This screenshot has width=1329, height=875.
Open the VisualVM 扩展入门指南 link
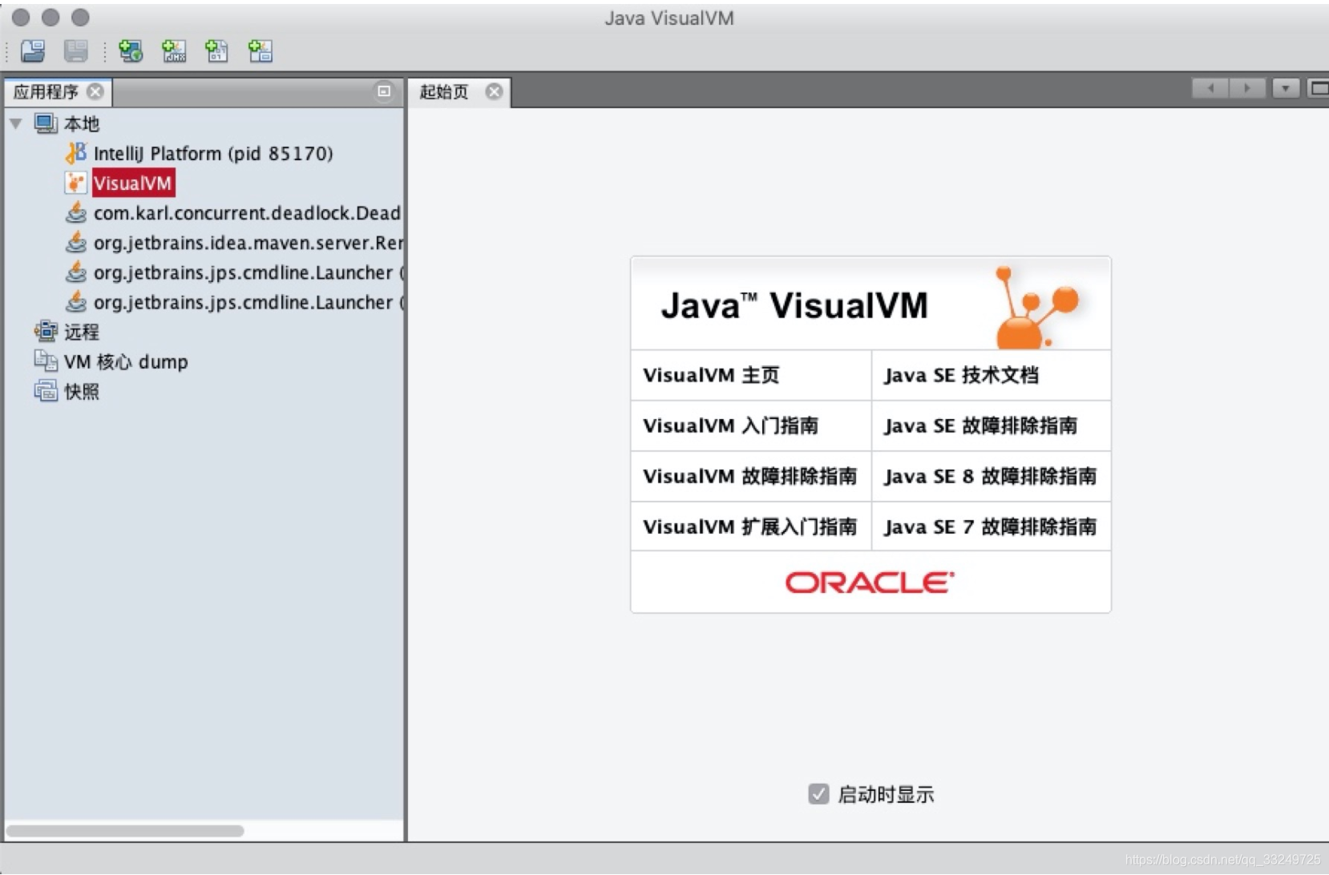[751, 526]
